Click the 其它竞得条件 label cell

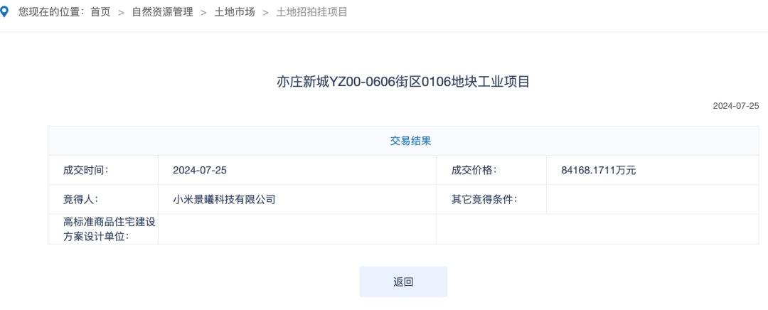484,199
